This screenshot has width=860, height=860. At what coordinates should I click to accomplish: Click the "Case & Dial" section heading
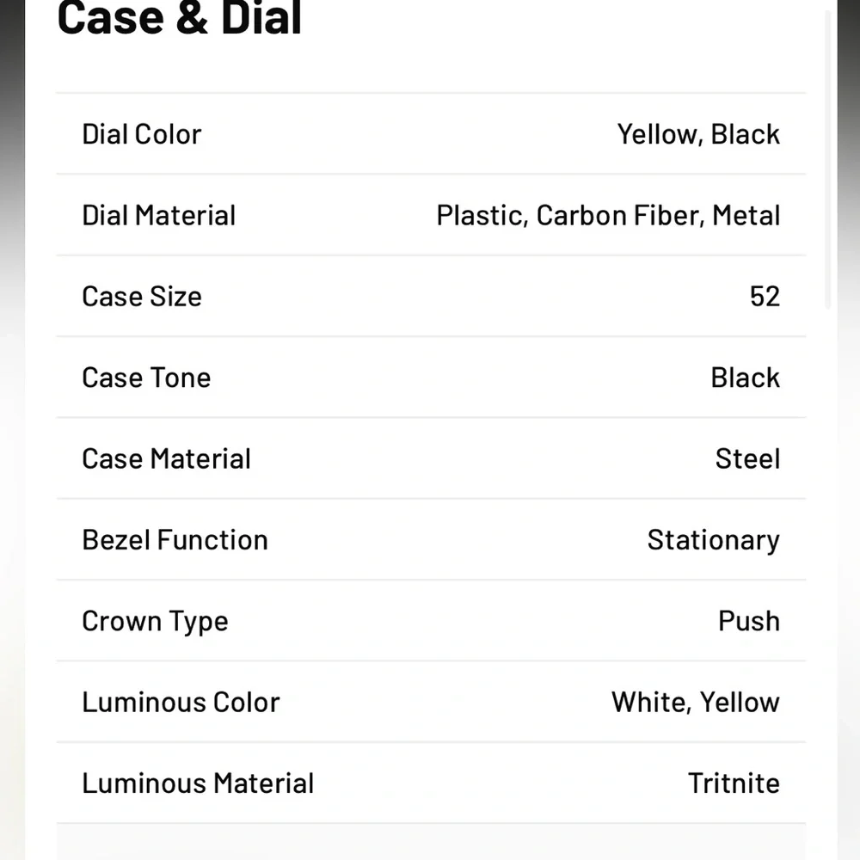coord(179,19)
